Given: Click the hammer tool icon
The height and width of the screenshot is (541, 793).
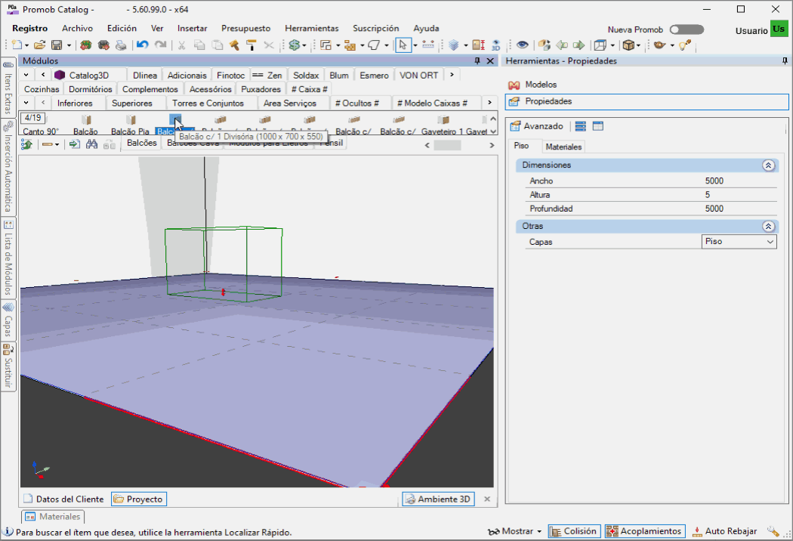Looking at the screenshot, I should pos(234,45).
